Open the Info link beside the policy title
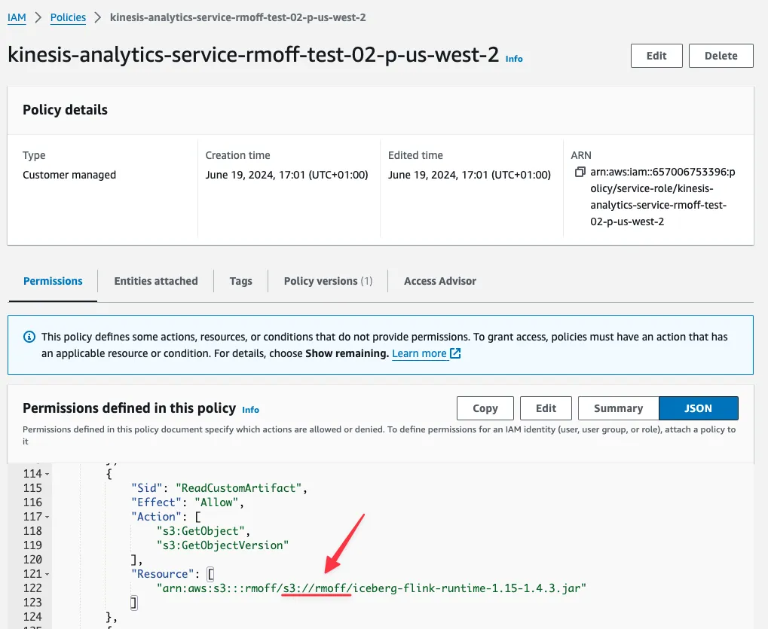768x629 pixels. [x=514, y=59]
